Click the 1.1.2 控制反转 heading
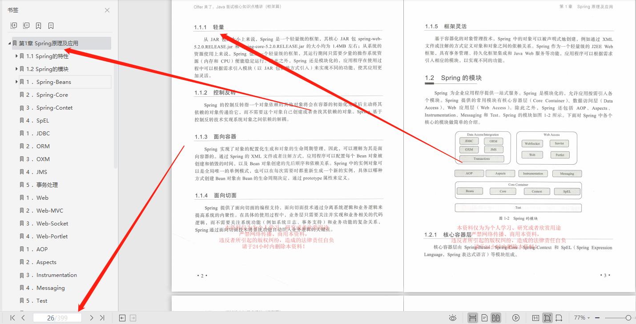Viewport: 636px width, 324px height. 215,93
